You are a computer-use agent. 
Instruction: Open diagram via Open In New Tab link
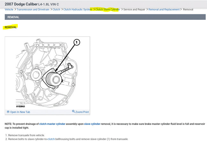[20, 112]
